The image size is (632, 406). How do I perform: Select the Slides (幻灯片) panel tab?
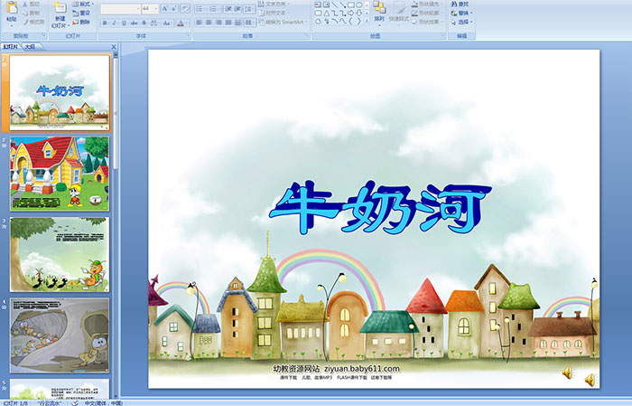[12, 46]
